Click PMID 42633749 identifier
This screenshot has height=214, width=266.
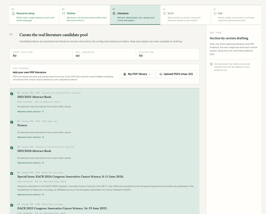click(25, 182)
